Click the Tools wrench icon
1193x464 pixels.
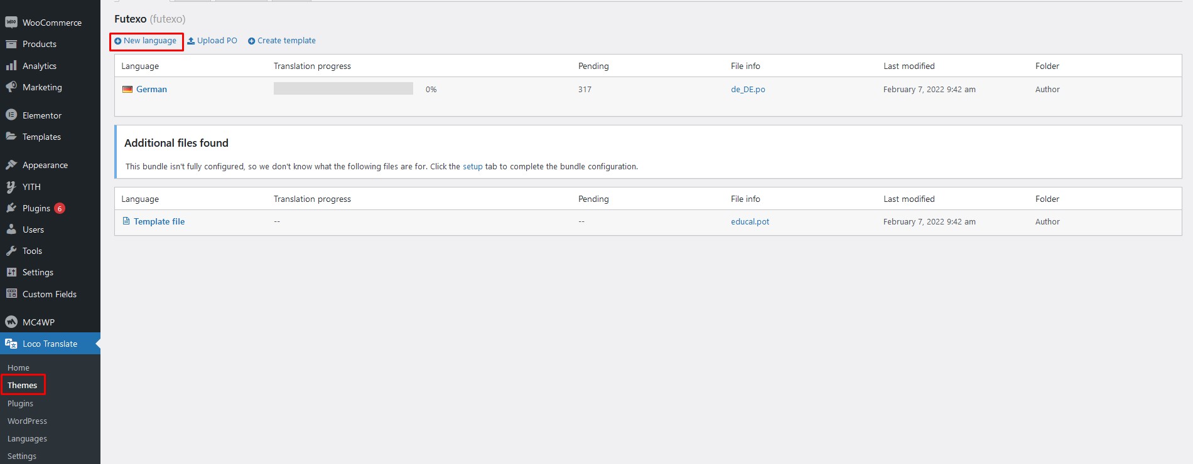(x=11, y=251)
